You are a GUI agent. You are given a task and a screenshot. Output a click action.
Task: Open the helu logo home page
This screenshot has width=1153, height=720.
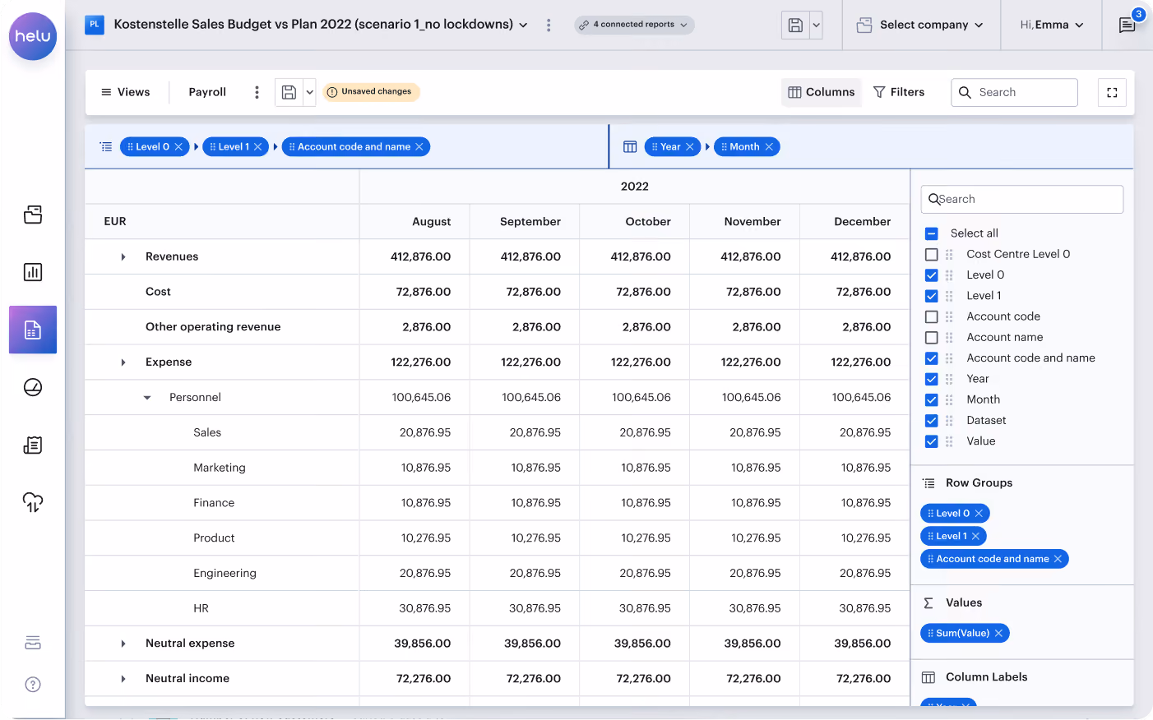tap(33, 36)
